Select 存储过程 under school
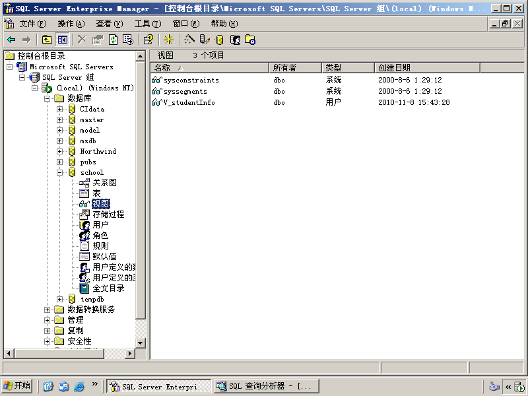 click(108, 214)
